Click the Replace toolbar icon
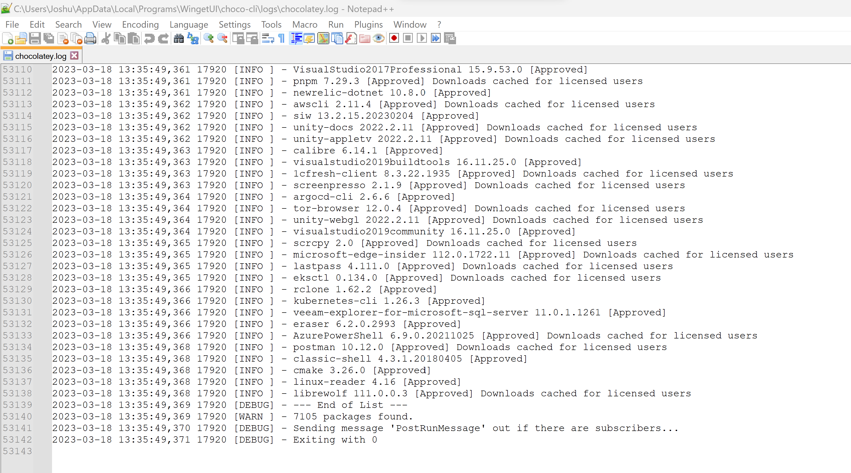The image size is (851, 473). point(193,39)
